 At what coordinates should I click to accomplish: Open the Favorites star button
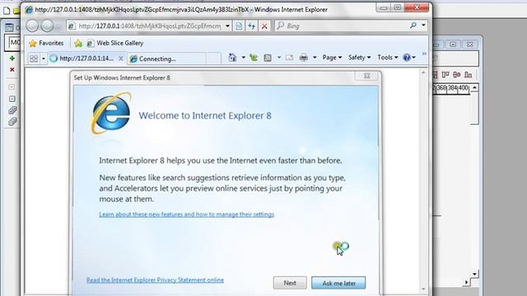(x=46, y=43)
